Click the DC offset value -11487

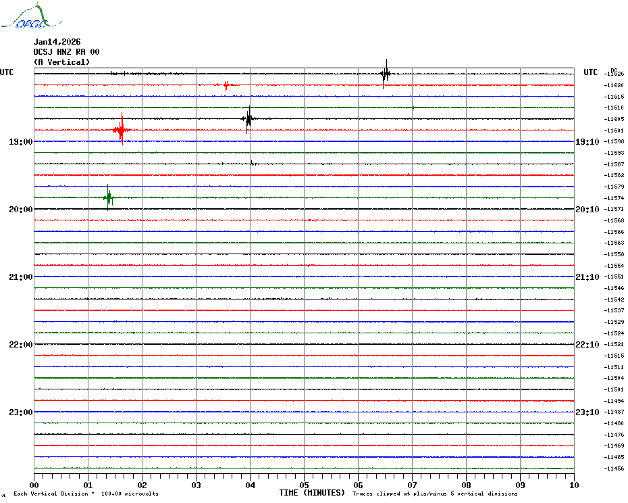(x=614, y=412)
